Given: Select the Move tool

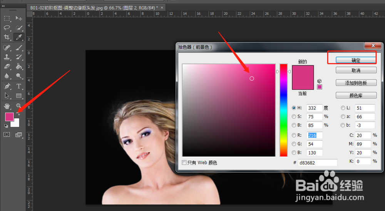Looking at the screenshot, I should tap(18, 18).
